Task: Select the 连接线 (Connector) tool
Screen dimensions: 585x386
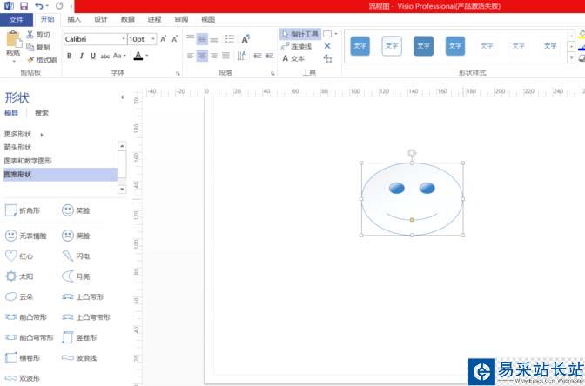Action: tap(296, 47)
